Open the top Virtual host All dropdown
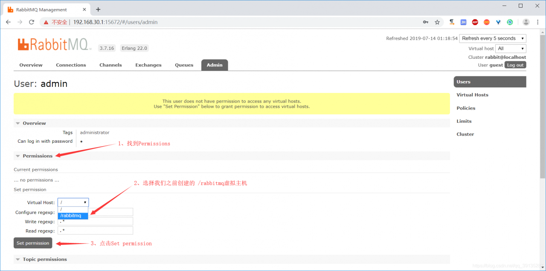 pos(511,49)
